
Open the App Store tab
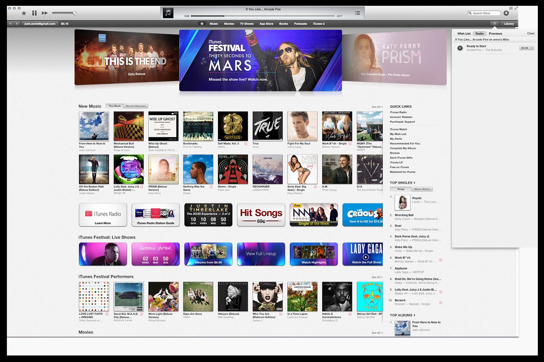pyautogui.click(x=266, y=24)
